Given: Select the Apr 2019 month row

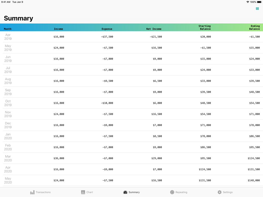Looking at the screenshot, I should coord(131,37).
